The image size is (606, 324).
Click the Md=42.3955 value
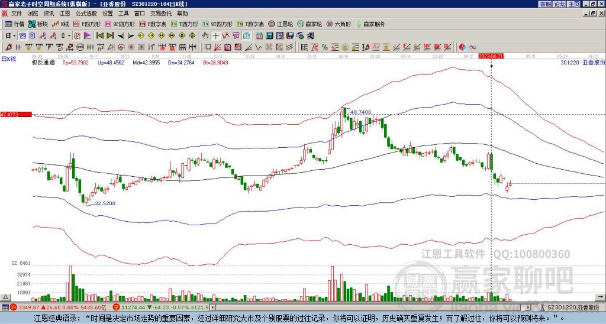point(146,62)
